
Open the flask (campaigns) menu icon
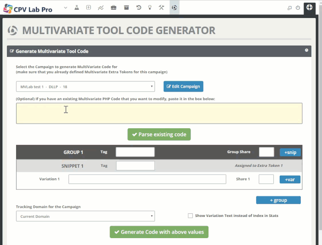[x=77, y=8]
